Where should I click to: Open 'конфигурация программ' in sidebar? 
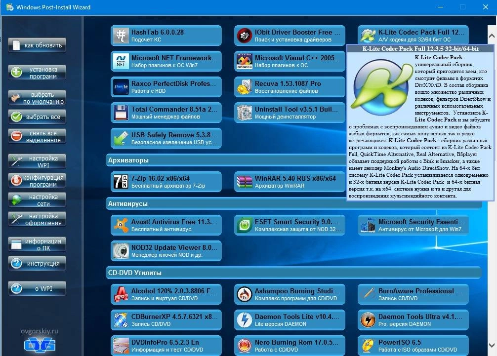(x=37, y=181)
